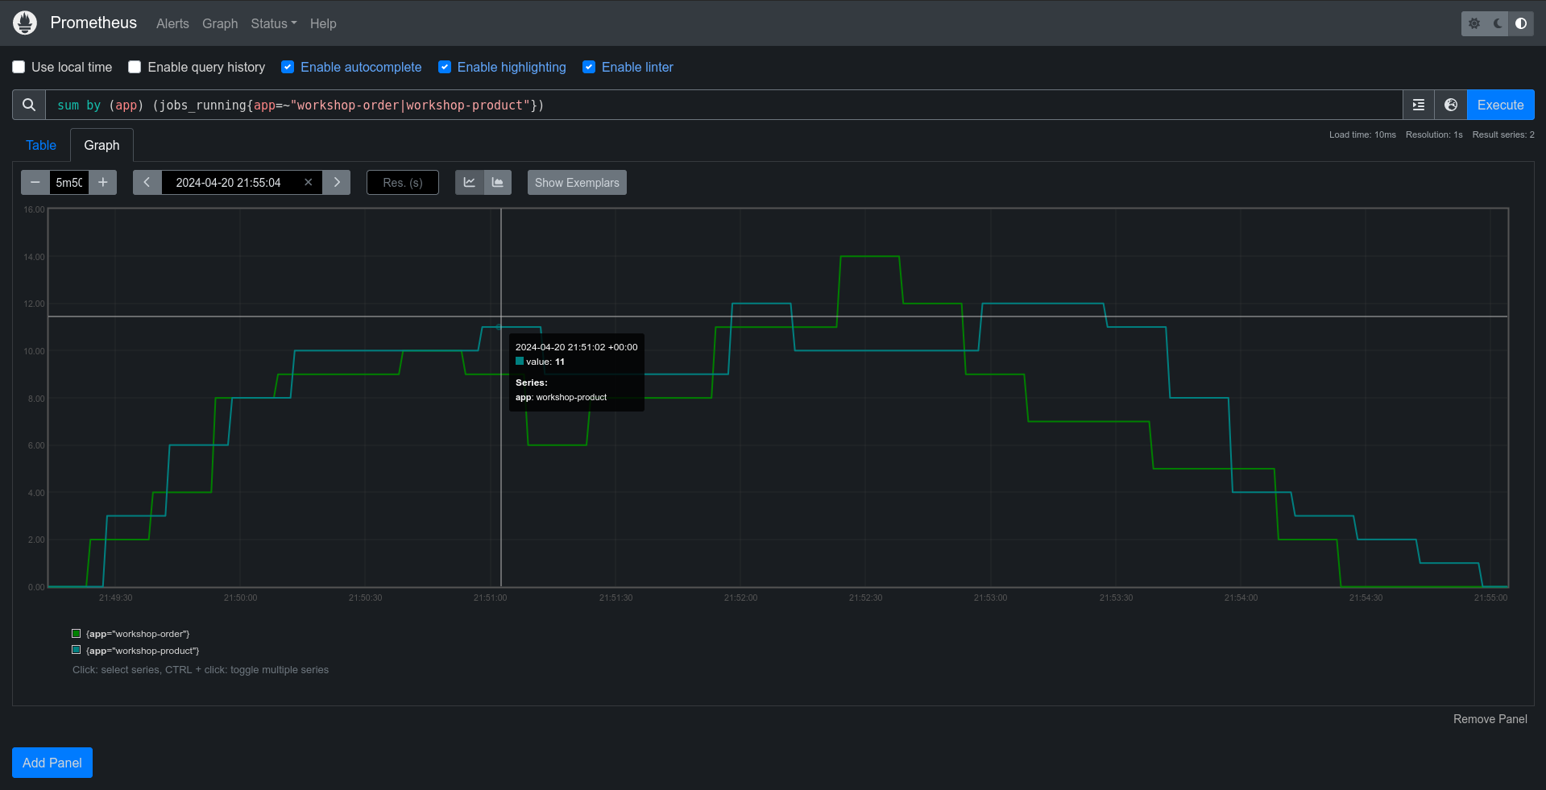The width and height of the screenshot is (1546, 790).
Task: Click Add Panel button
Action: tap(52, 763)
